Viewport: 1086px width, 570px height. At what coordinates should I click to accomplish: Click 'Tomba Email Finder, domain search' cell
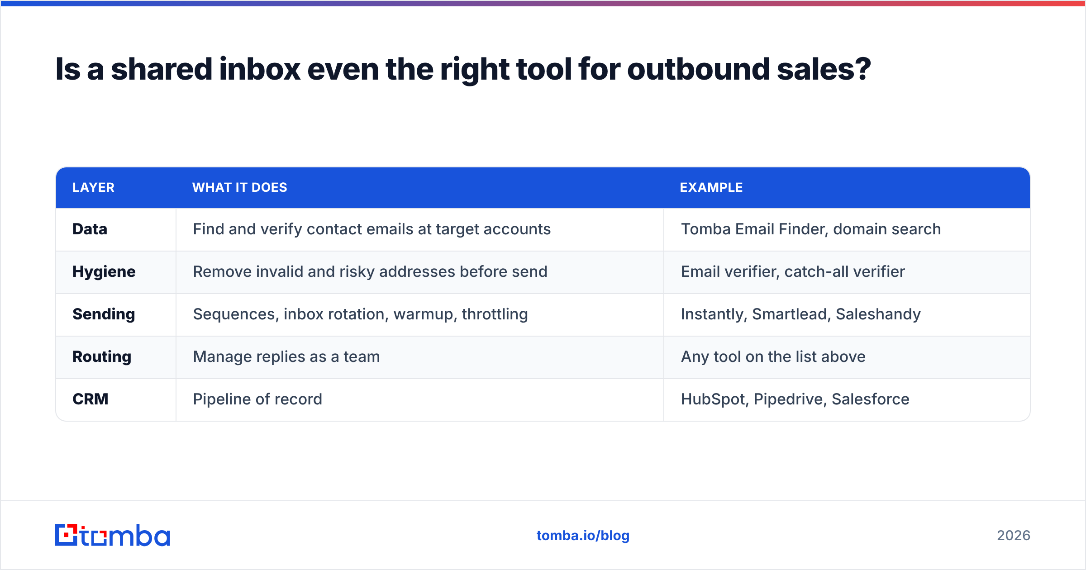[847, 229]
